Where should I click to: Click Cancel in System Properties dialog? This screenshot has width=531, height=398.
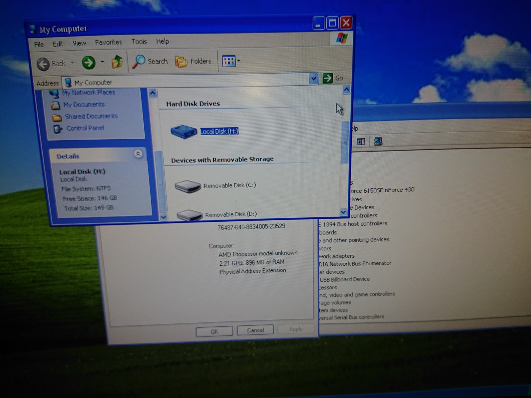256,330
